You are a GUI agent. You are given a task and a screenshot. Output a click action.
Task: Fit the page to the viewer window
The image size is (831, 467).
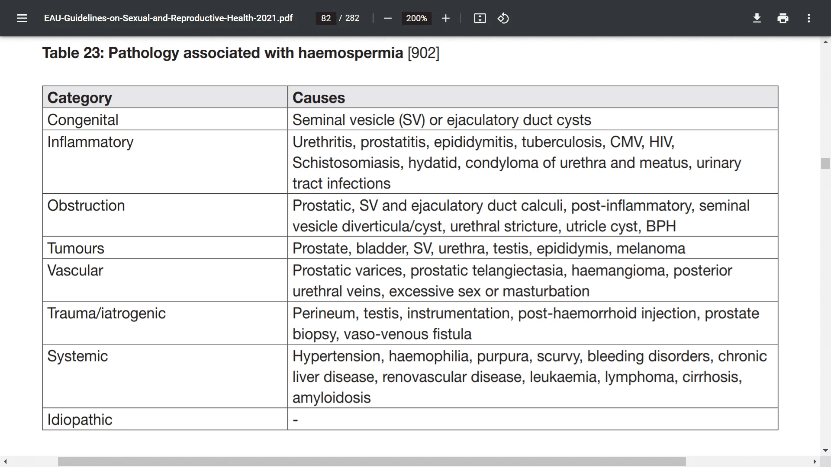[480, 18]
